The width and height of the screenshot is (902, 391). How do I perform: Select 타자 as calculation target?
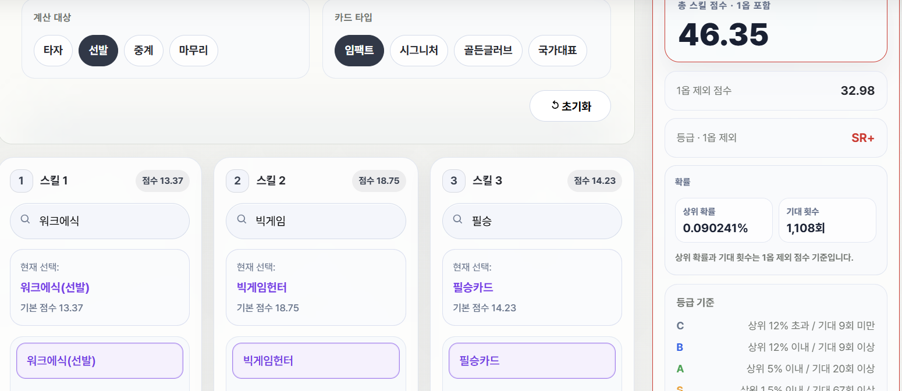(53, 51)
